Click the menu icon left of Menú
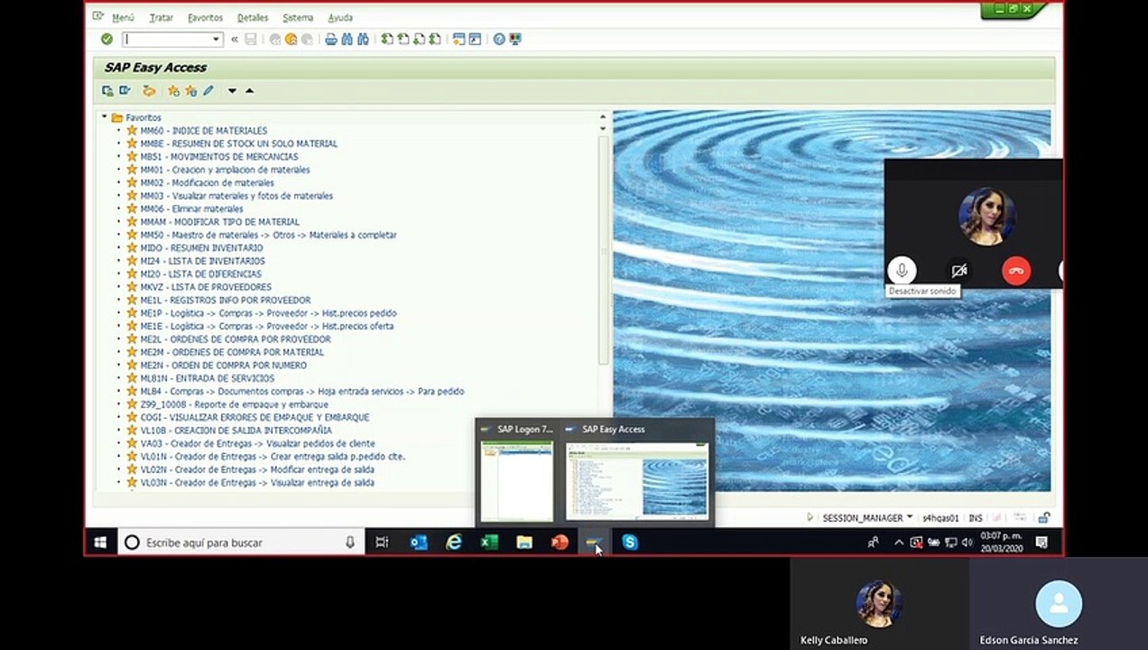This screenshot has width=1148, height=650. (x=98, y=16)
